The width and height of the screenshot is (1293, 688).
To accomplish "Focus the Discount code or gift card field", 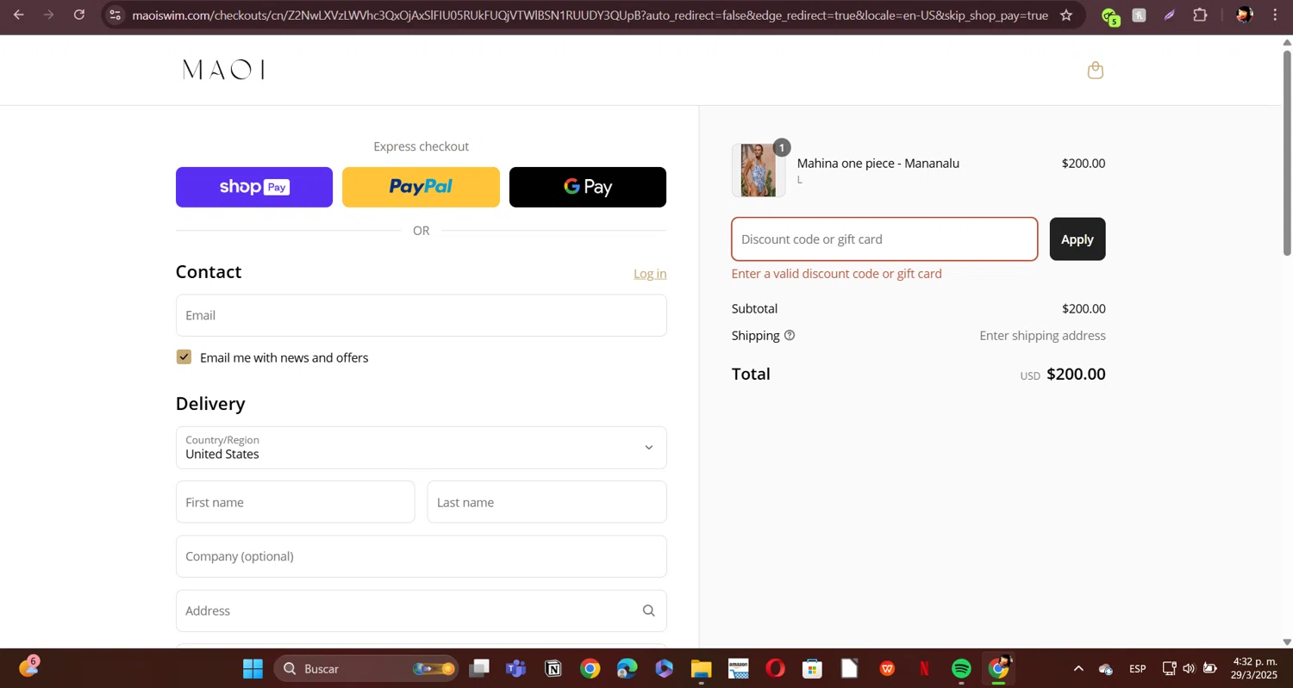I will [884, 239].
